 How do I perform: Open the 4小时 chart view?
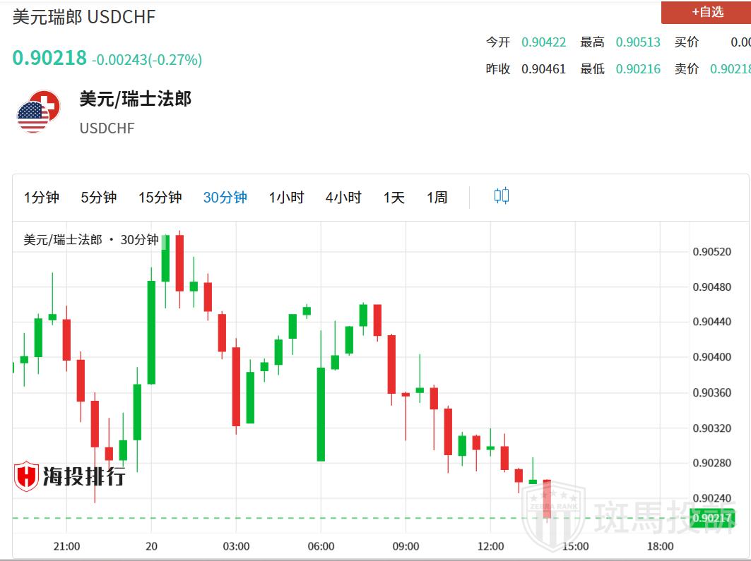[343, 198]
